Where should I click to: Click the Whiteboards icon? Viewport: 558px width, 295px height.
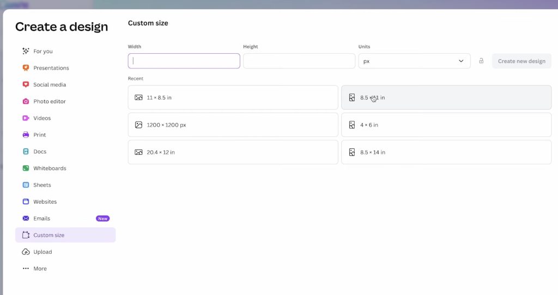tap(26, 168)
